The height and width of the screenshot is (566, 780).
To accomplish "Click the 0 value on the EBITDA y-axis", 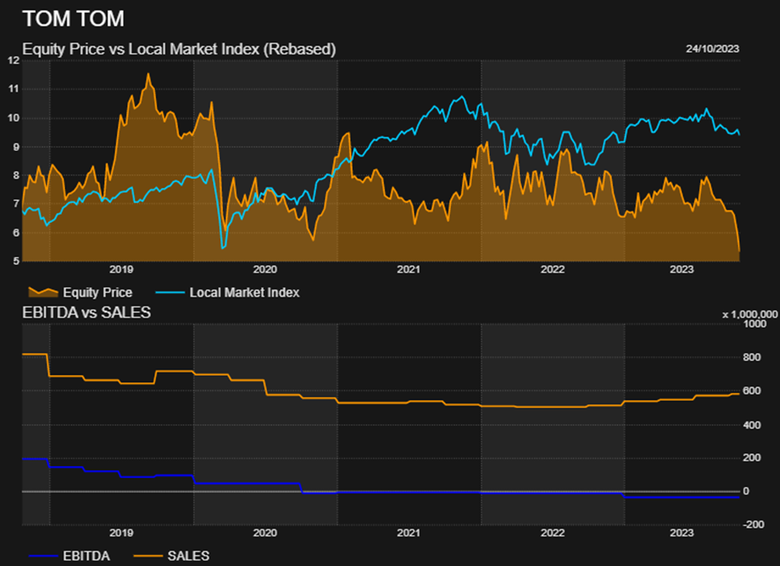I will pyautogui.click(x=746, y=491).
